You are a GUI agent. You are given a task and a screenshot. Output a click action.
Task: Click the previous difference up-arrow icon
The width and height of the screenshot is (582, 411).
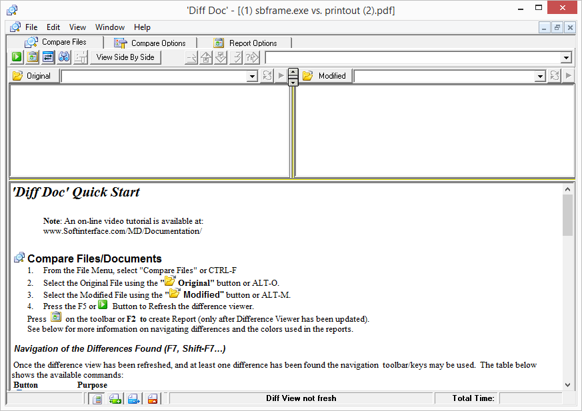pyautogui.click(x=207, y=57)
